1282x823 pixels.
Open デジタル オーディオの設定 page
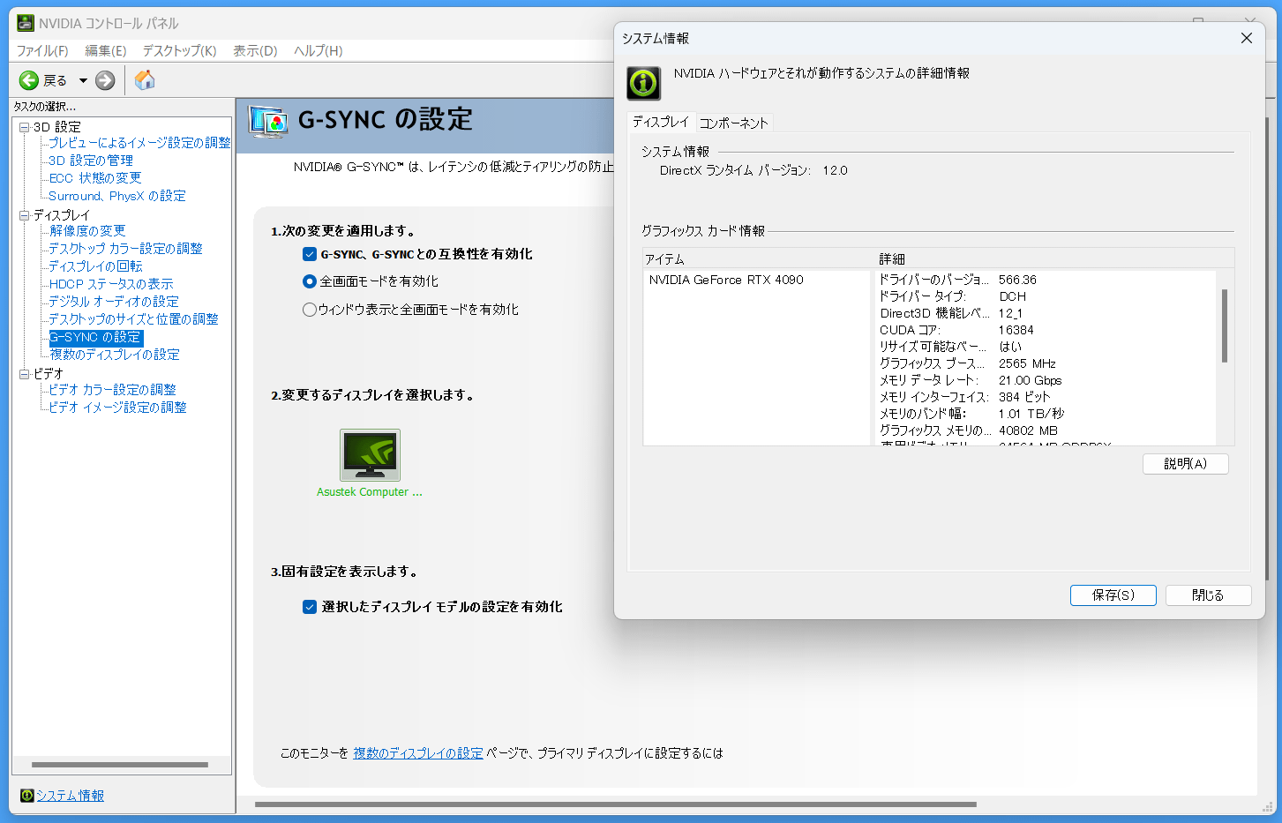point(114,302)
